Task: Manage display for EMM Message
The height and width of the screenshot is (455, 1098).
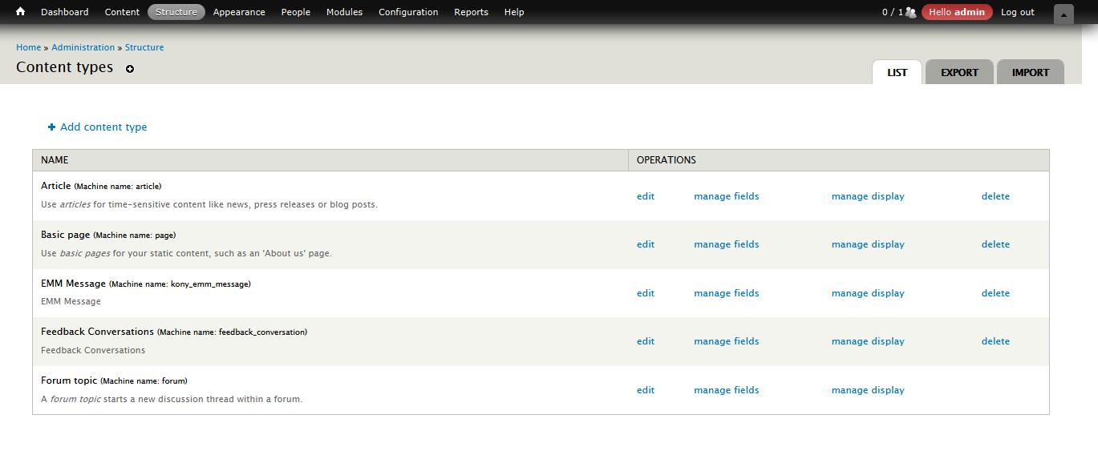Action: [x=868, y=293]
